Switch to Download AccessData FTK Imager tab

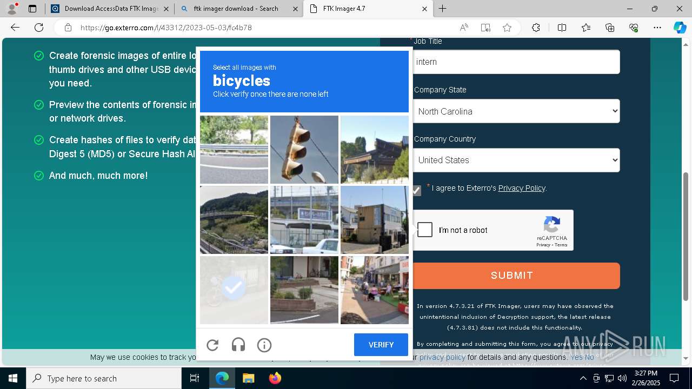[x=109, y=9]
